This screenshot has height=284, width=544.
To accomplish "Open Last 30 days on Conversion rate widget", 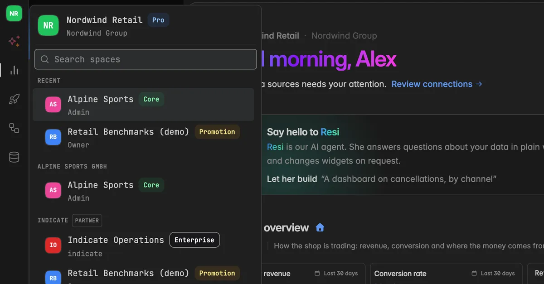I will [x=493, y=273].
